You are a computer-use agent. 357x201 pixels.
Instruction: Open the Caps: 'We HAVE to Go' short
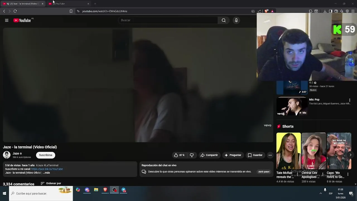pyautogui.click(x=339, y=151)
